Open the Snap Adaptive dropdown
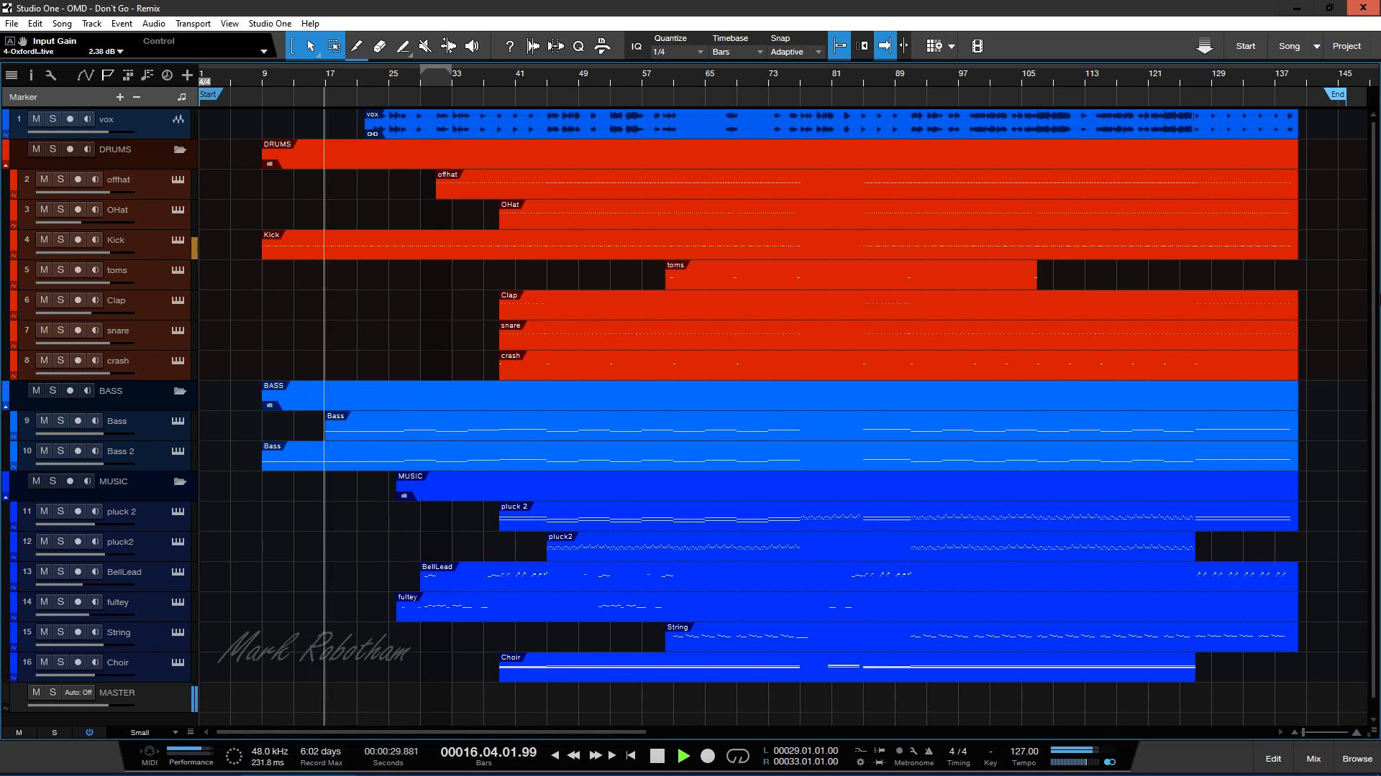1381x776 pixels. [796, 52]
